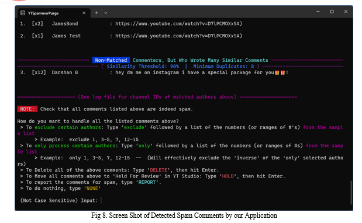Image resolution: width=362 pixels, height=223 pixels.
Task: Click the red 'DELETE' keyword
Action: pyautogui.click(x=158, y=170)
